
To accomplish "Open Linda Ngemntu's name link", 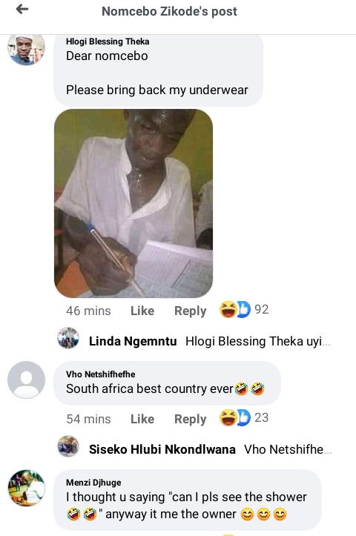I will [x=133, y=341].
